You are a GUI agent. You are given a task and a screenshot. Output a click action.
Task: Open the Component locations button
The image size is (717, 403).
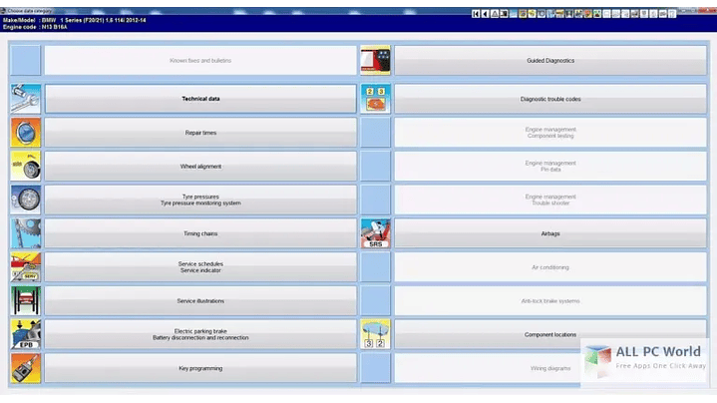[550, 334]
